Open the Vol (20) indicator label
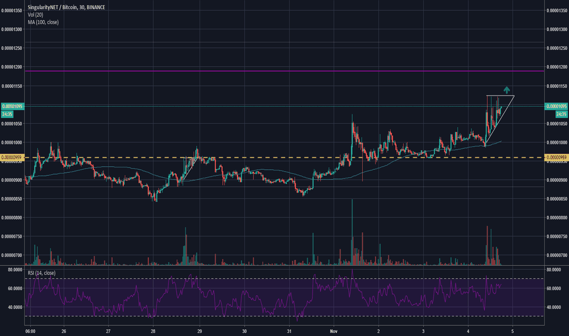 tap(35, 15)
